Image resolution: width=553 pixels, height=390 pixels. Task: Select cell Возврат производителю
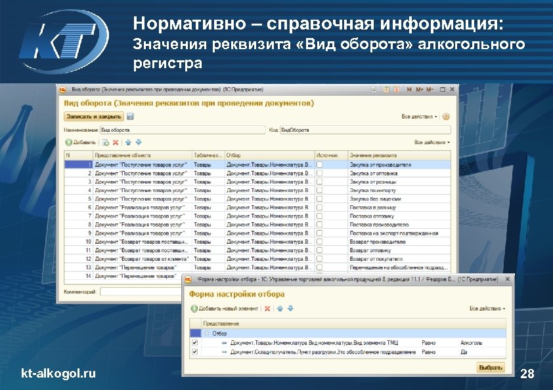click(399, 242)
